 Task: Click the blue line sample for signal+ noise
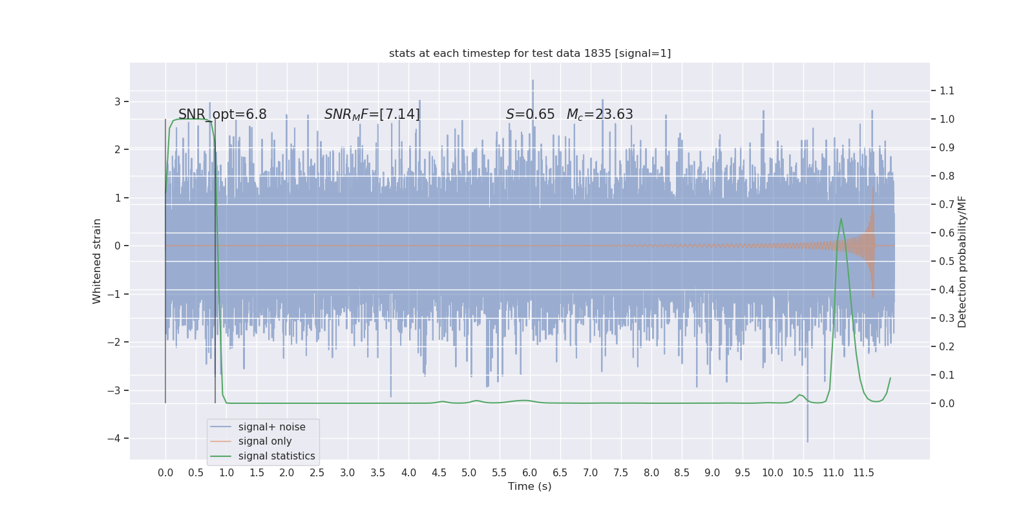[x=221, y=427]
